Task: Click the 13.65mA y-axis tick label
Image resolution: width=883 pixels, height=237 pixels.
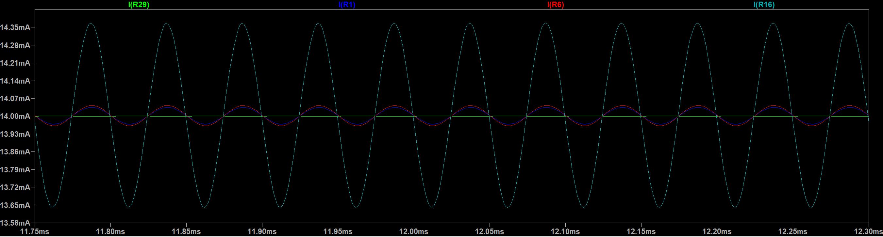Action: coord(15,205)
